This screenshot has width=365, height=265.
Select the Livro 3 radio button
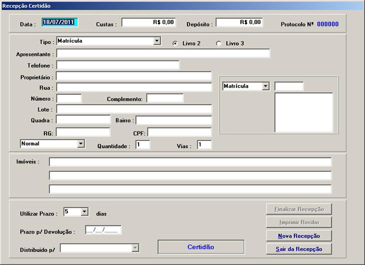click(x=218, y=43)
